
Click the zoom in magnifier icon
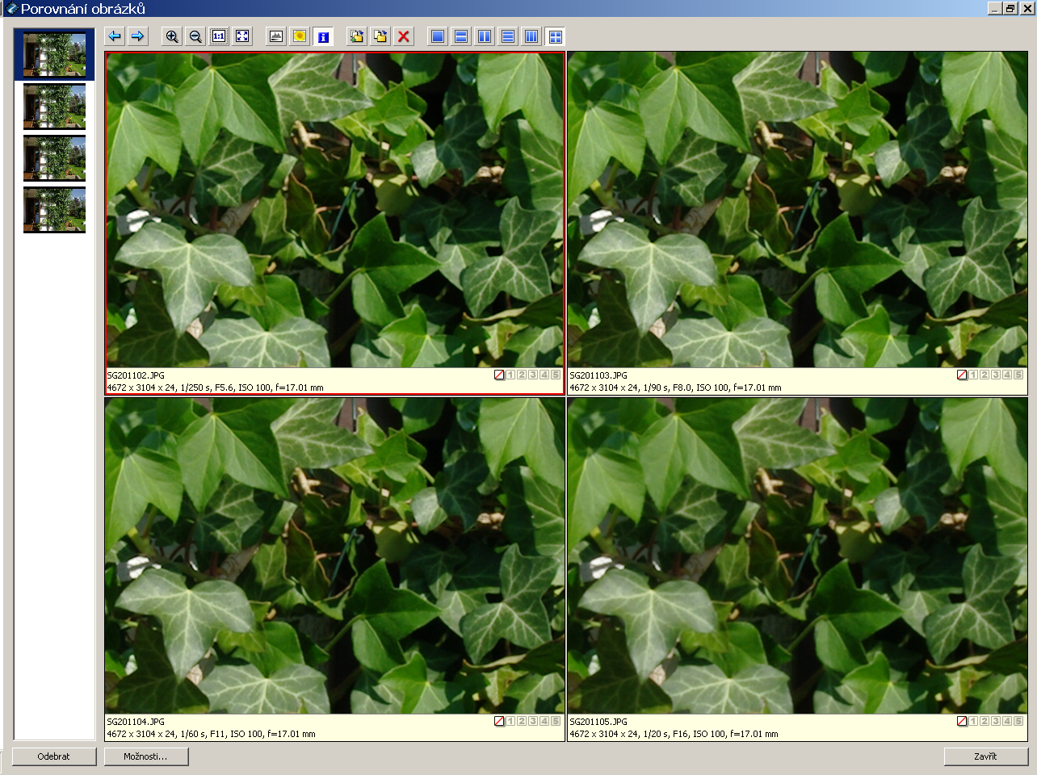(171, 36)
